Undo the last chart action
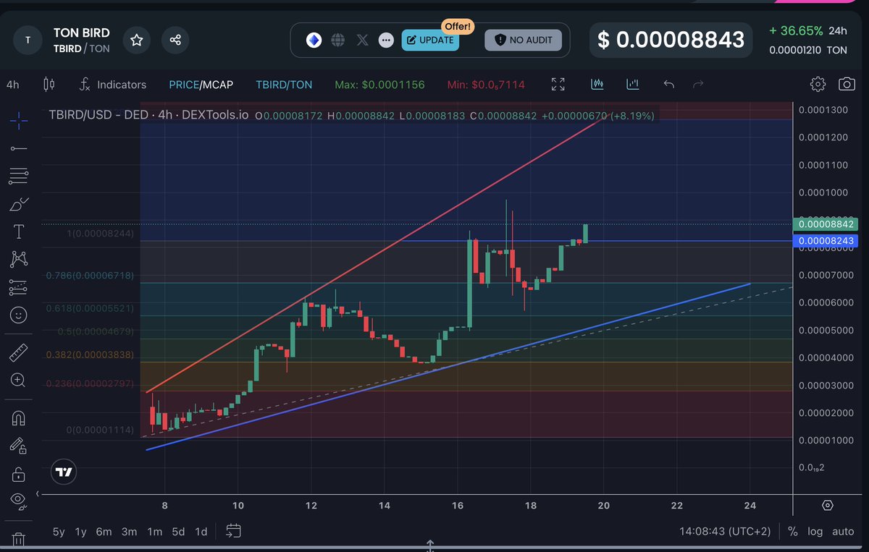 pos(669,85)
